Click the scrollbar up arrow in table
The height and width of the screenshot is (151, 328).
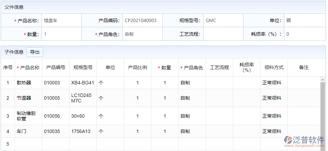click(x=322, y=80)
